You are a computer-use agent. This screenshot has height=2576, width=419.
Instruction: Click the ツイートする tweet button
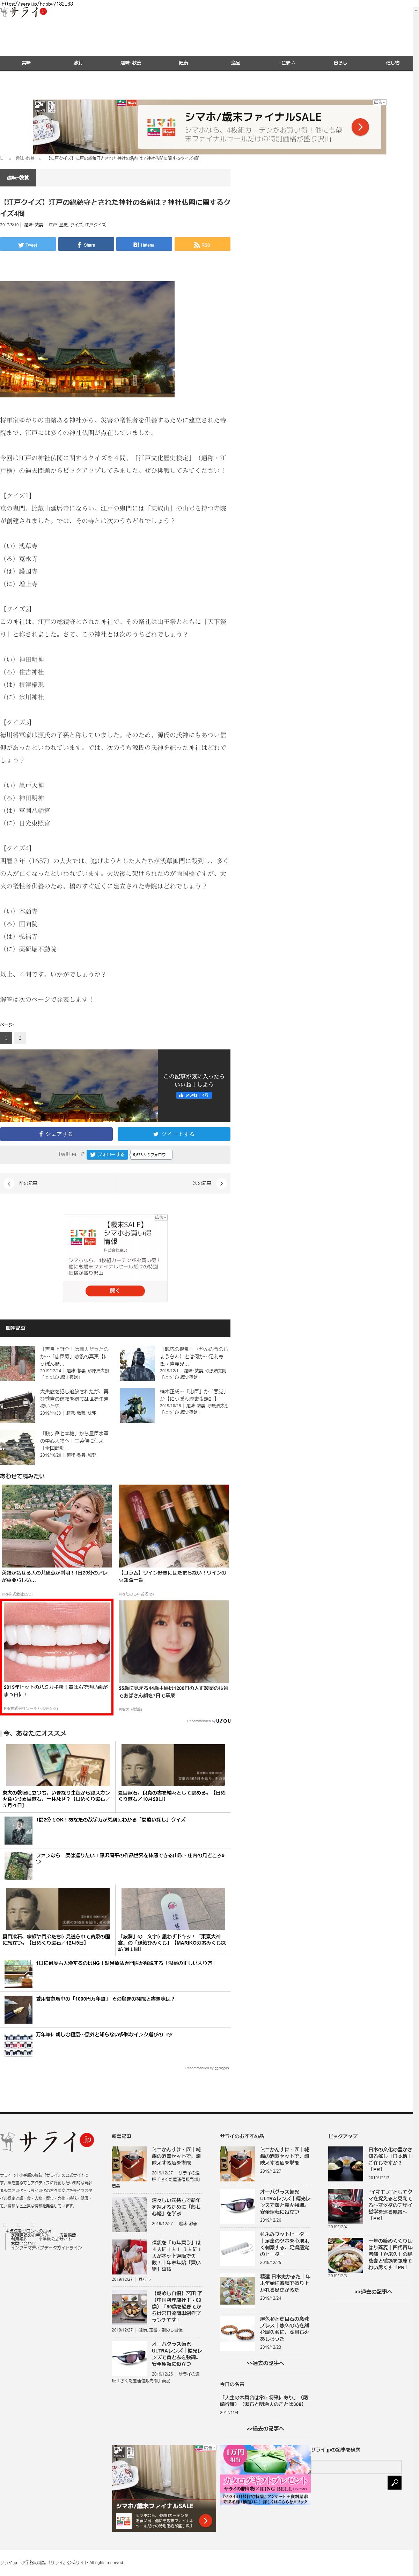[x=174, y=1134]
